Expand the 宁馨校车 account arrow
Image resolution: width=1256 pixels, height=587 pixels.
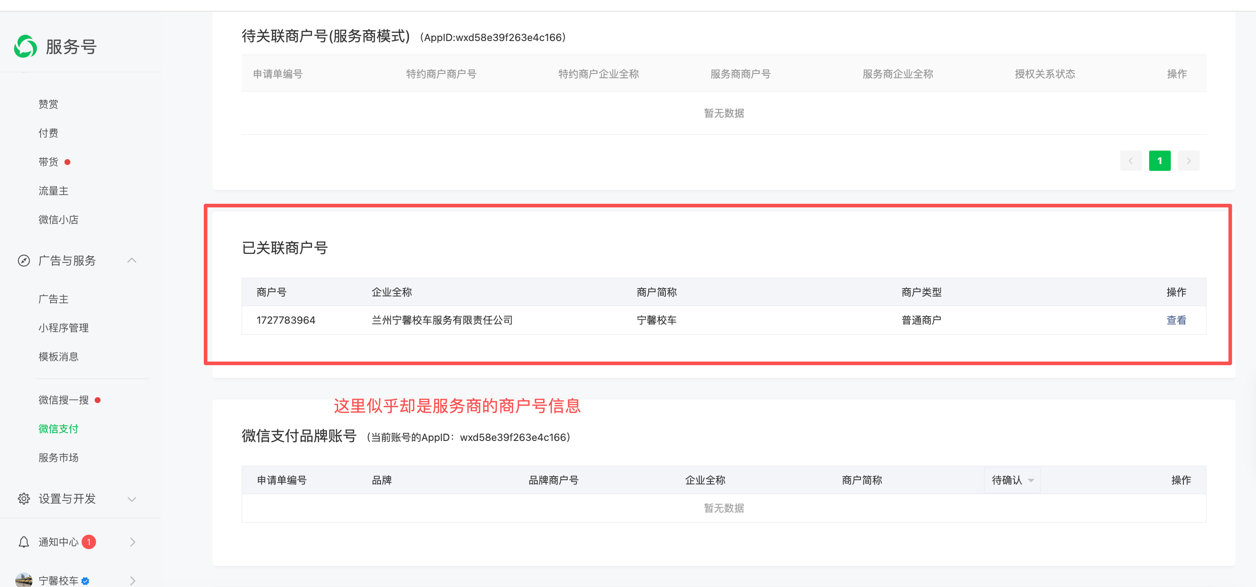coord(132,580)
